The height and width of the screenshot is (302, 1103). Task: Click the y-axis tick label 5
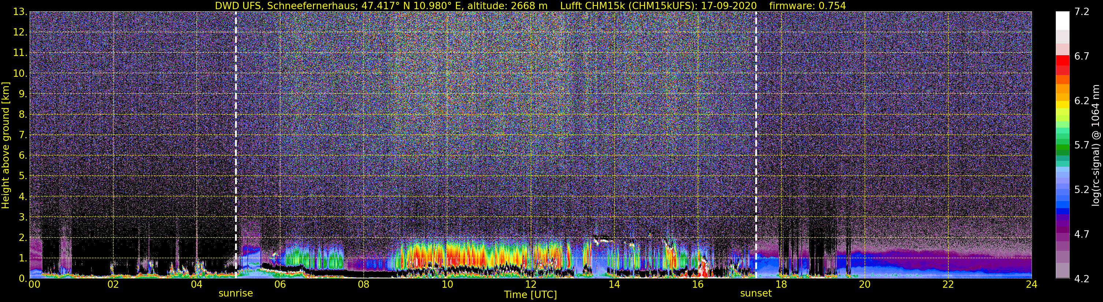22,176
